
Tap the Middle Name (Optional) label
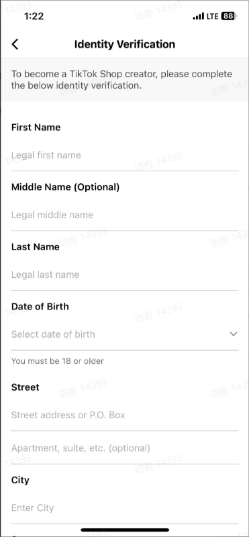click(x=65, y=187)
